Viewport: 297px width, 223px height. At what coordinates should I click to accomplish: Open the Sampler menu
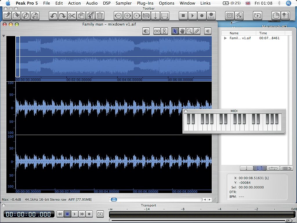pyautogui.click(x=124, y=3)
